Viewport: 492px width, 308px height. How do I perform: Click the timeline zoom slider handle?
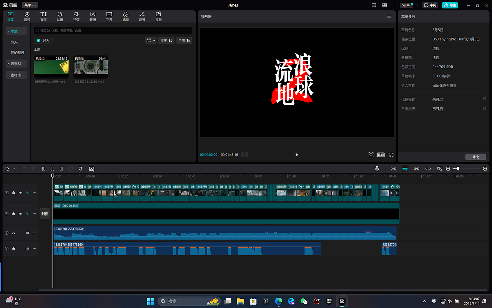click(x=458, y=169)
